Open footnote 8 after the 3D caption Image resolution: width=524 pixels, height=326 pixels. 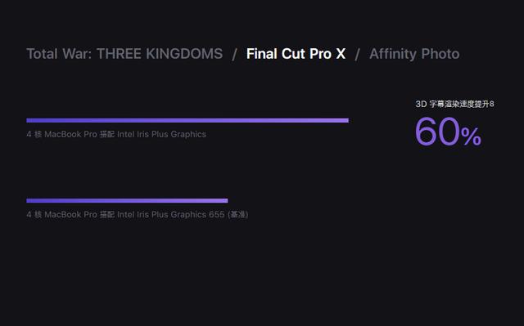click(491, 104)
